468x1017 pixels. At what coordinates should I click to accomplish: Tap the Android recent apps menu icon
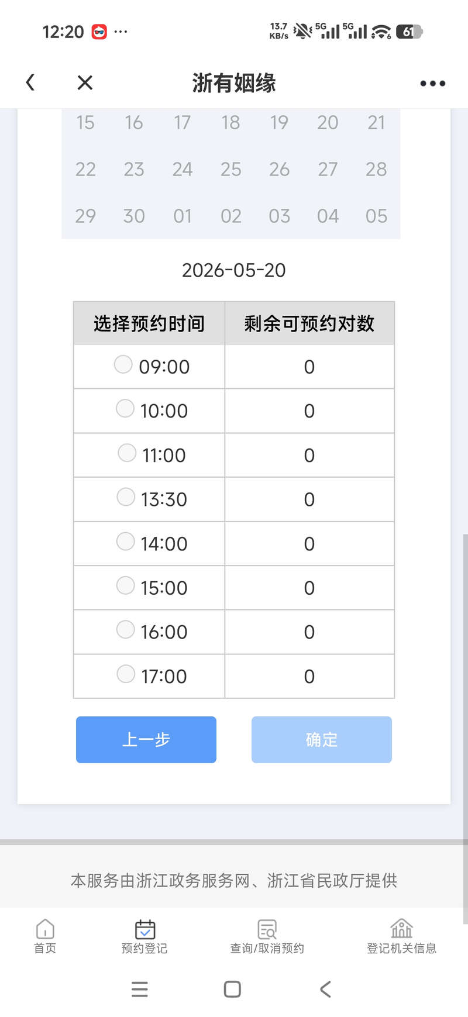(140, 989)
